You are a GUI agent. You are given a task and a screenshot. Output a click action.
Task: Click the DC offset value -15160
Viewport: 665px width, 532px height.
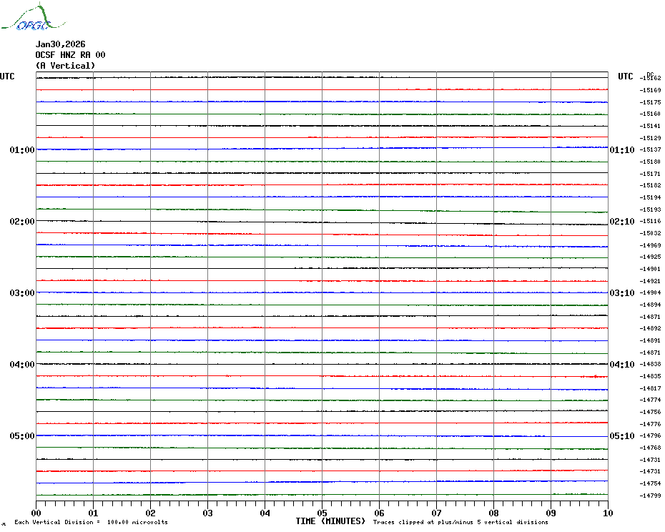tap(651, 114)
